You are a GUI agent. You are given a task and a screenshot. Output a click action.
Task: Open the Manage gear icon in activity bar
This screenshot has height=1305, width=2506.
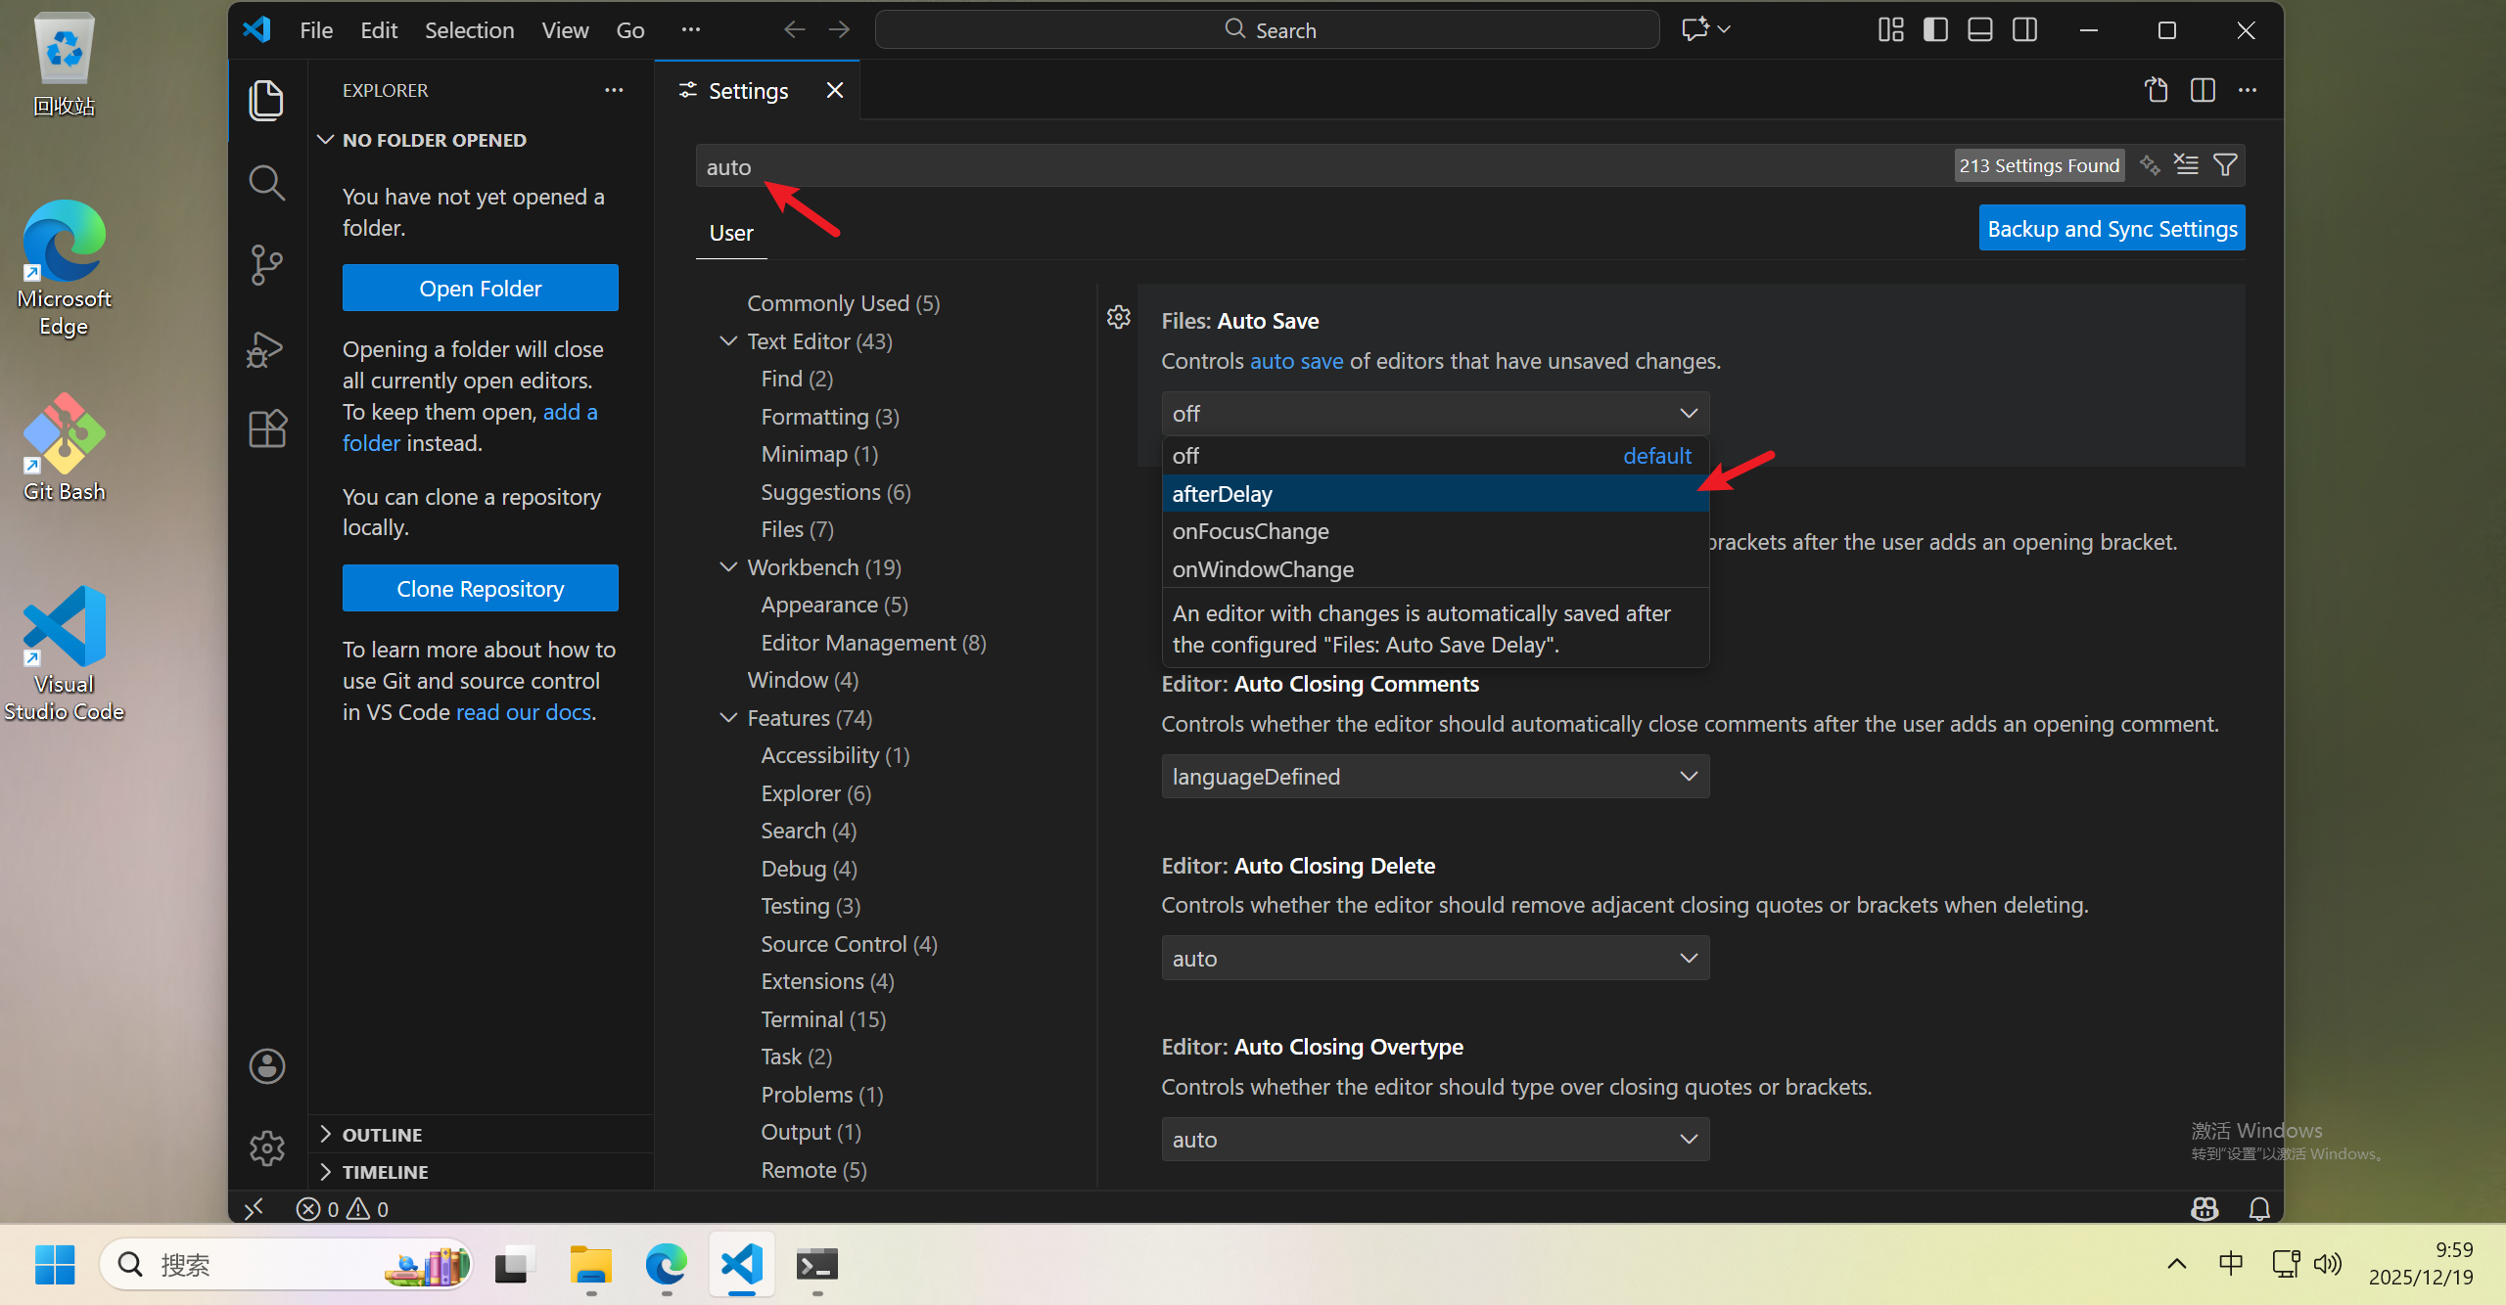[266, 1147]
